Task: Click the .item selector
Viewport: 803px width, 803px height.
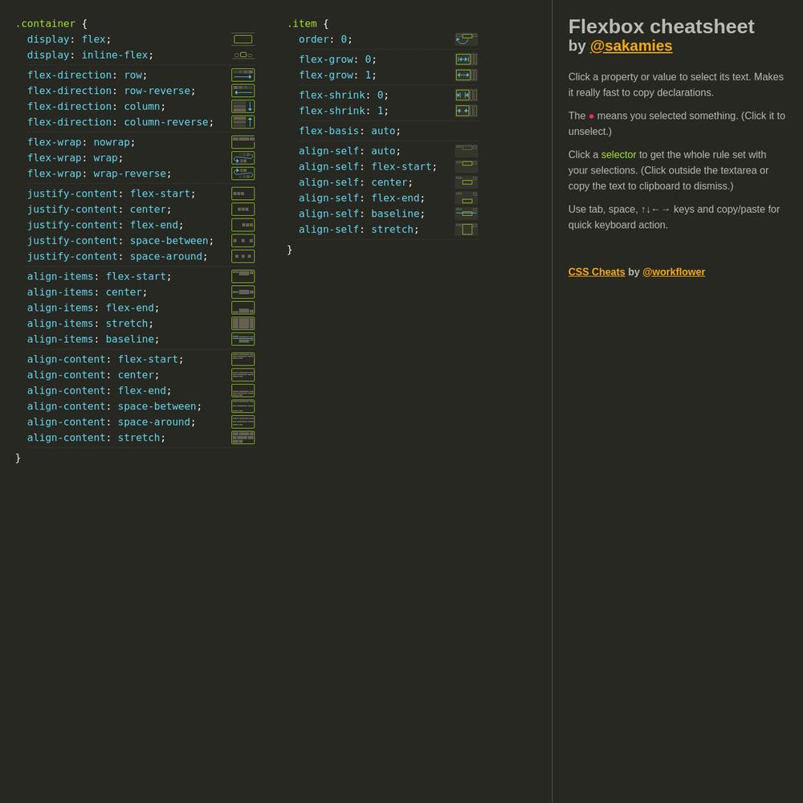Action: [x=302, y=23]
